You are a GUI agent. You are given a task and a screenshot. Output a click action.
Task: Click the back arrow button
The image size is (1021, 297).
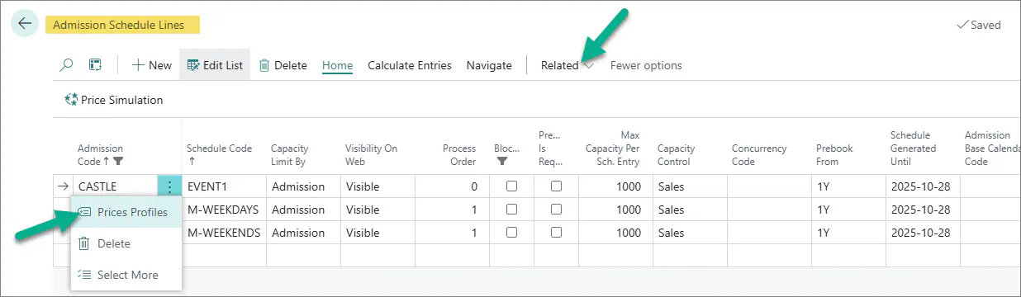(25, 24)
